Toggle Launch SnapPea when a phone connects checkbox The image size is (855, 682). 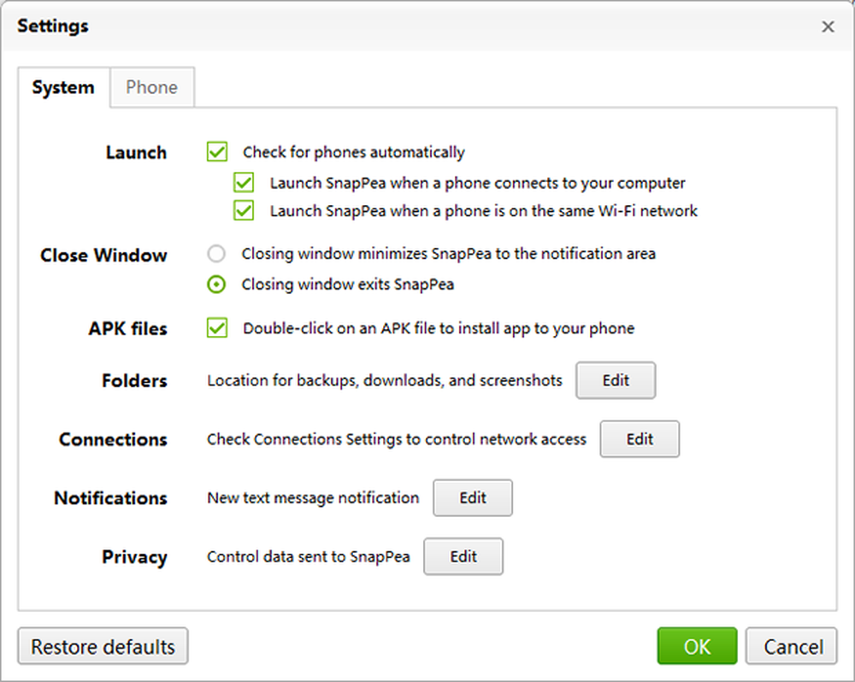[244, 183]
